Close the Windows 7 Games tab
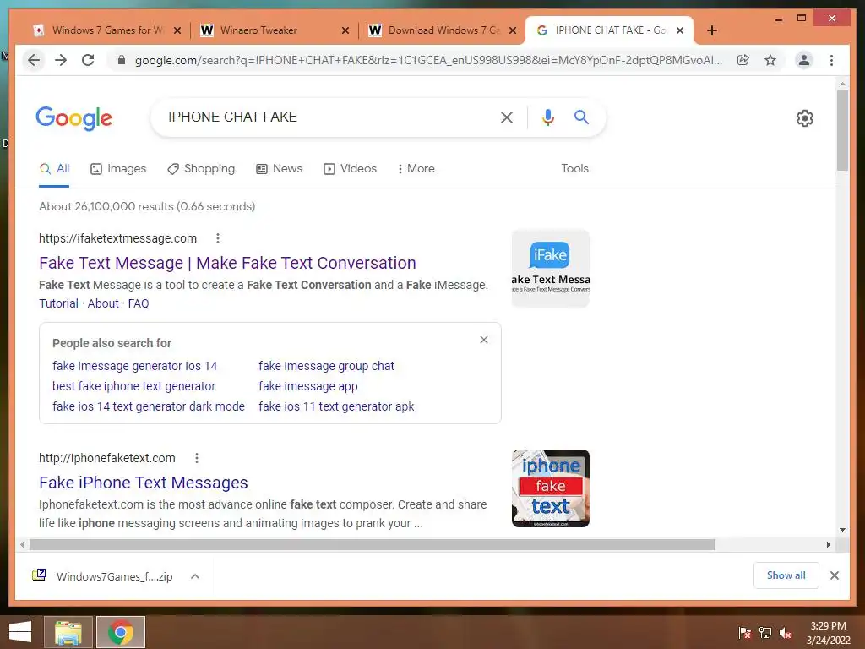 [x=177, y=30]
